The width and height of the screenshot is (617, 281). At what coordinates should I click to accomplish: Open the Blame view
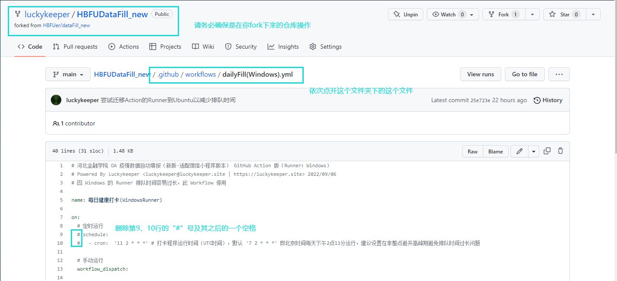coord(495,151)
